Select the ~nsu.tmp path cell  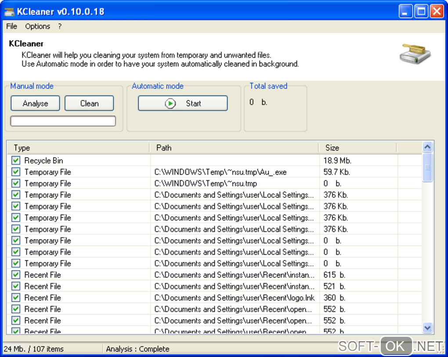(x=206, y=183)
